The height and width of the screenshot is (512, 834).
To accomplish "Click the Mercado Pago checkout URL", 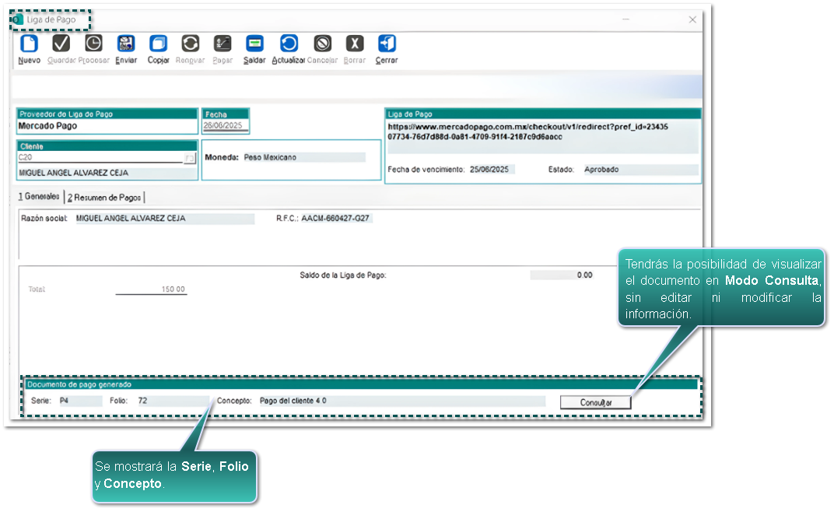I will pos(527,132).
